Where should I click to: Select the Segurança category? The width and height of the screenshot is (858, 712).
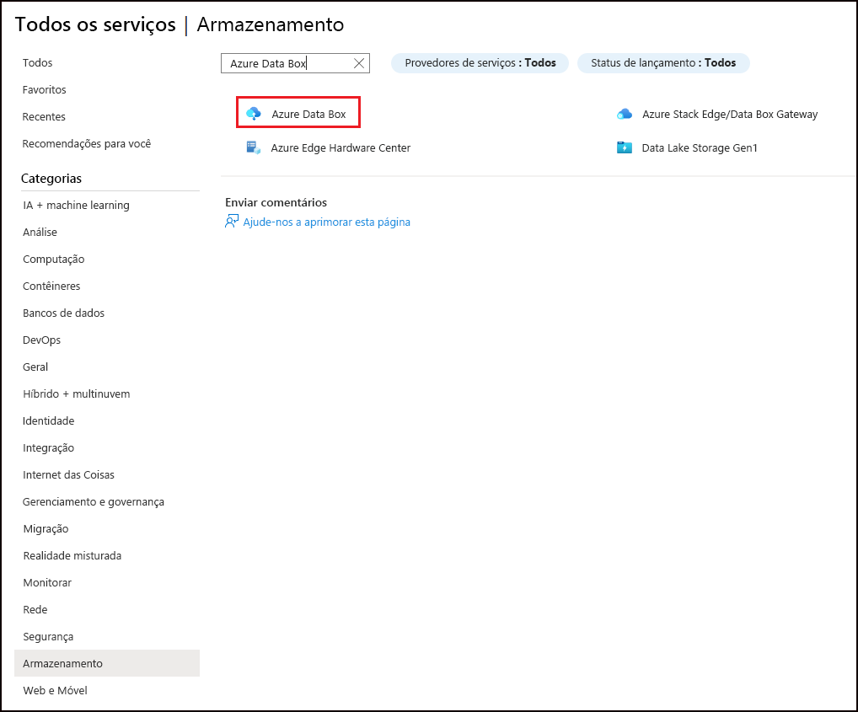(48, 636)
